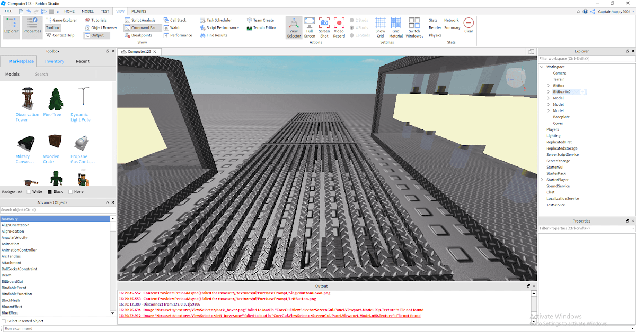Open the Performance window

coord(178,35)
